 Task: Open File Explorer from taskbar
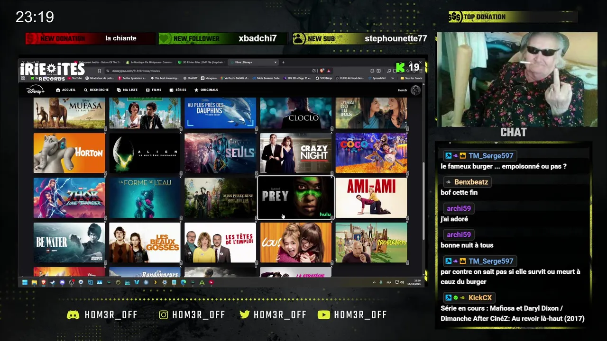click(x=34, y=282)
